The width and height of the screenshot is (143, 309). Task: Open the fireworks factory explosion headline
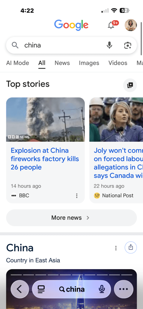(x=45, y=159)
